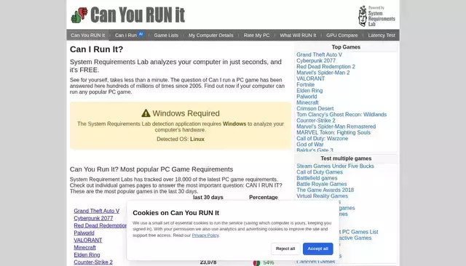Open Cyberpunk 2077 in Top Games sidebar
Viewport: 466px width, 266px height.
click(x=315, y=60)
